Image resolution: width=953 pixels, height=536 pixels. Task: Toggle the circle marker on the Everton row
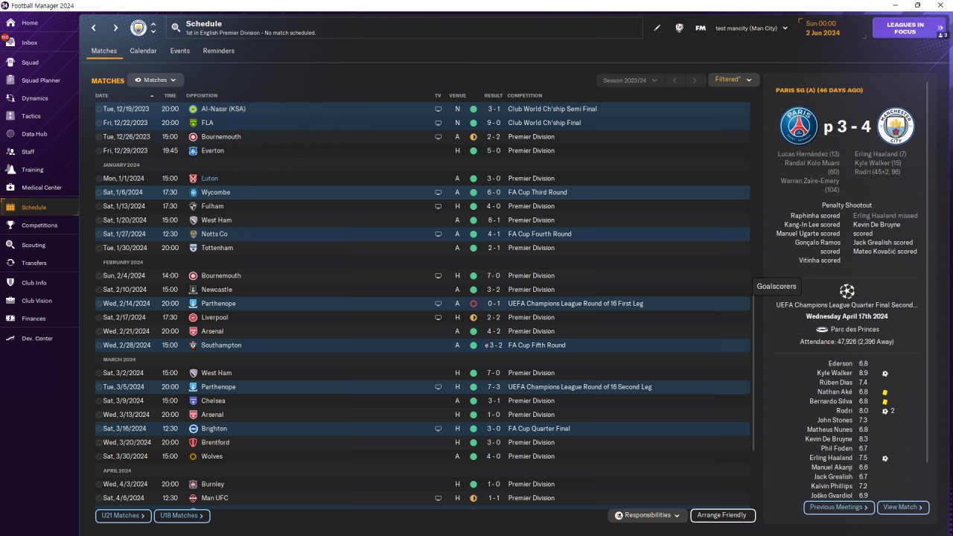point(99,150)
